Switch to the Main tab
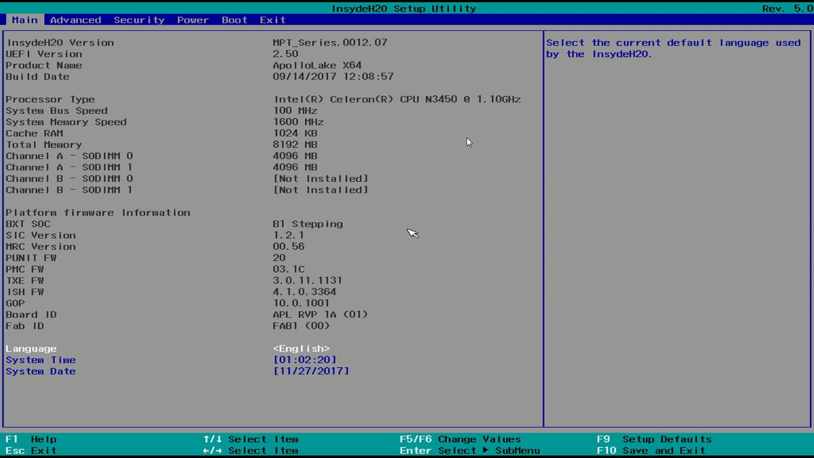Viewport: 814px width, 458px height. pos(24,20)
